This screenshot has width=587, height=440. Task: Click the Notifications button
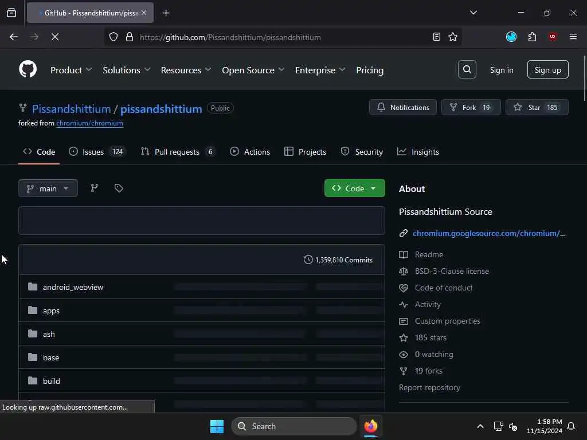tap(403, 107)
